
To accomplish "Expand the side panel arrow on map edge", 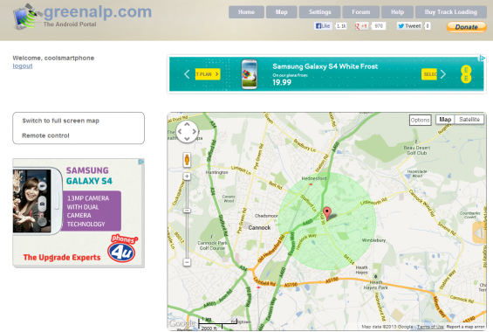I will point(479,233).
